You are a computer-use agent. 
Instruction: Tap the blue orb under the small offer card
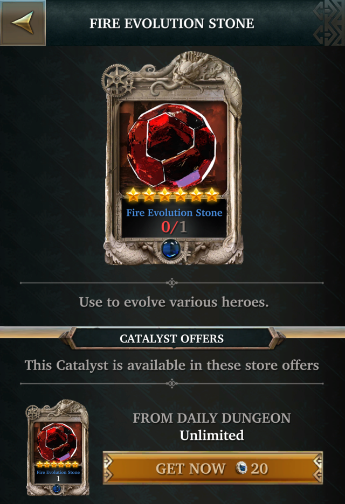tap(57, 489)
